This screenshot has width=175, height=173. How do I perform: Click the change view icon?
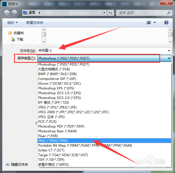coord(149,22)
